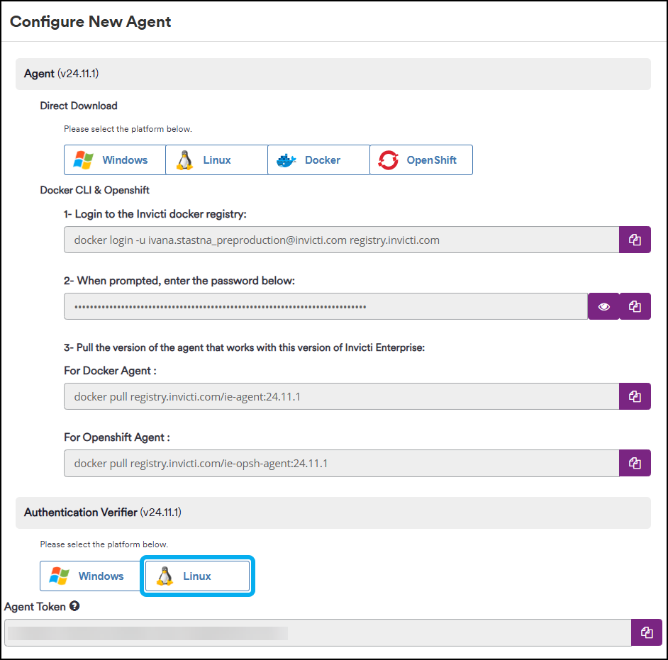This screenshot has width=668, height=660.
Task: Download the Linux agent under Direct Download
Action: click(217, 160)
